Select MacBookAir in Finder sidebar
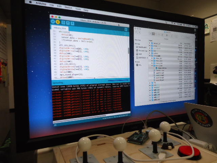The height and width of the screenshot is (163, 217). point(141,47)
